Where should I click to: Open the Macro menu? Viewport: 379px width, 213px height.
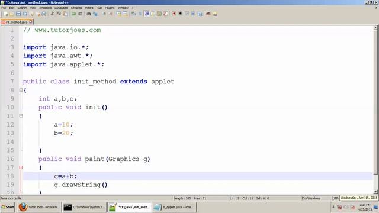click(x=89, y=8)
